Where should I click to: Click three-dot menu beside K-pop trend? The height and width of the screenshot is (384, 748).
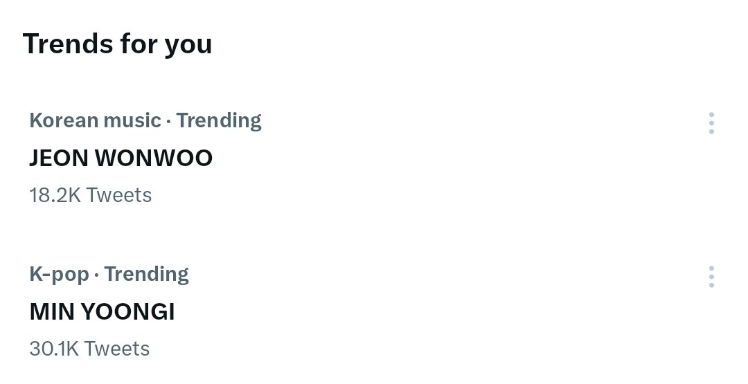(711, 276)
